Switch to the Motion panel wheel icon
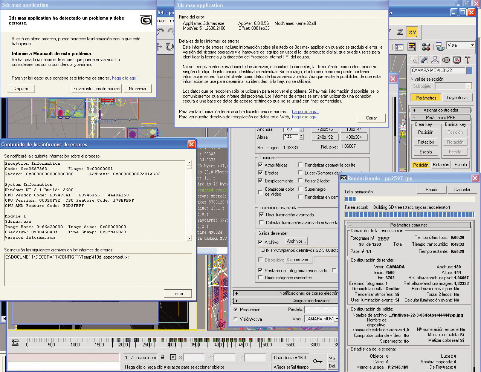Screen dimensions: 481x372 (446, 60)
